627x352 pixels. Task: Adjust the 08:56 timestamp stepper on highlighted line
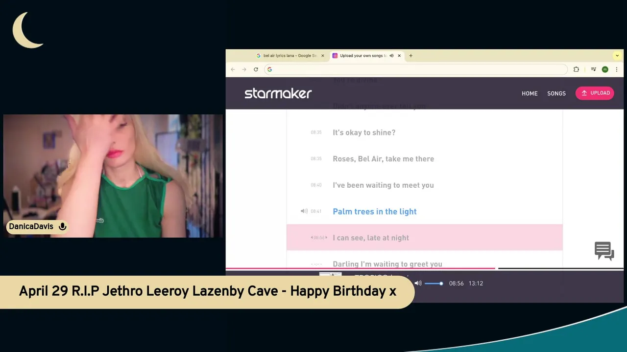pos(319,238)
